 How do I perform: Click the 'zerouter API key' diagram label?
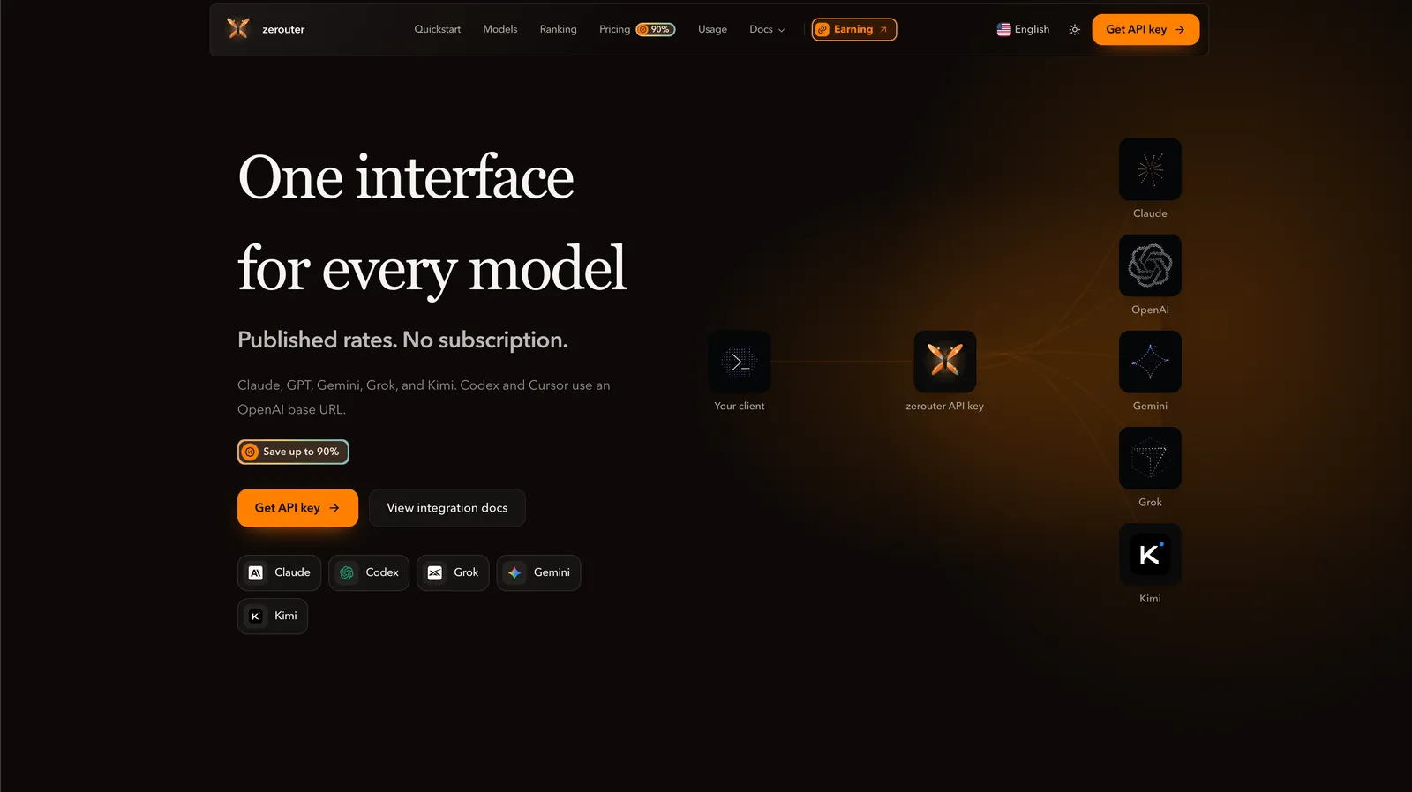coord(944,406)
